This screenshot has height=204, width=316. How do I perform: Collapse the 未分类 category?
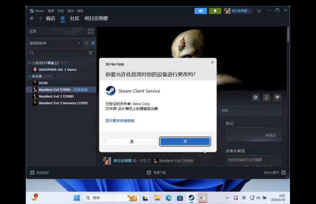29,76
